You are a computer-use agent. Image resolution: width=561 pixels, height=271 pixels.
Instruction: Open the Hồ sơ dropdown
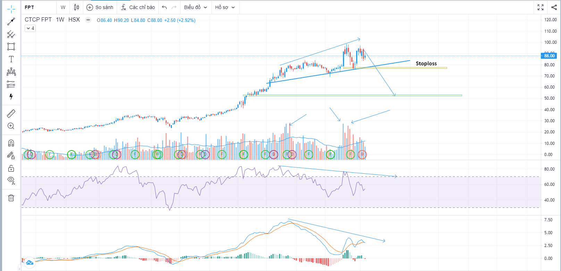tap(225, 7)
